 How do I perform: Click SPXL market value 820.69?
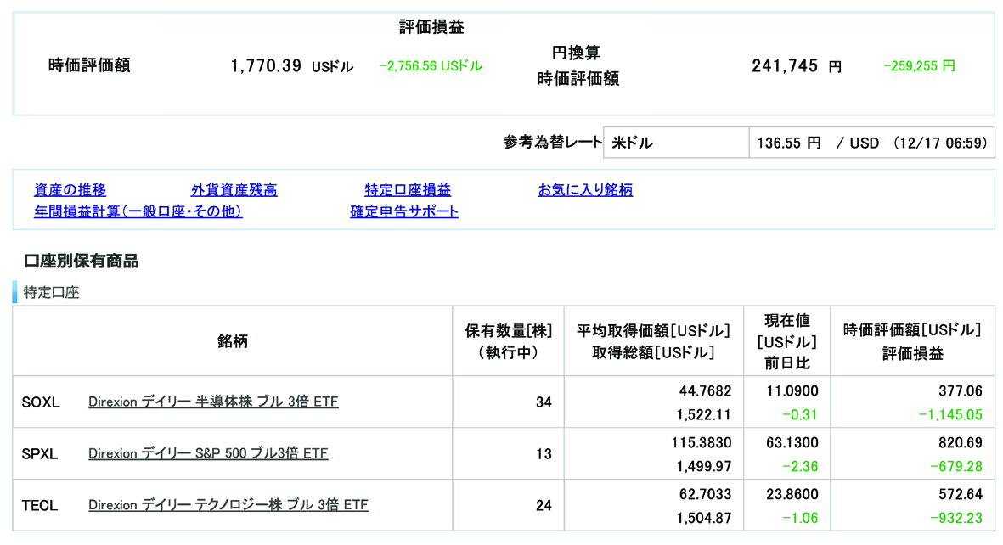coord(961,442)
